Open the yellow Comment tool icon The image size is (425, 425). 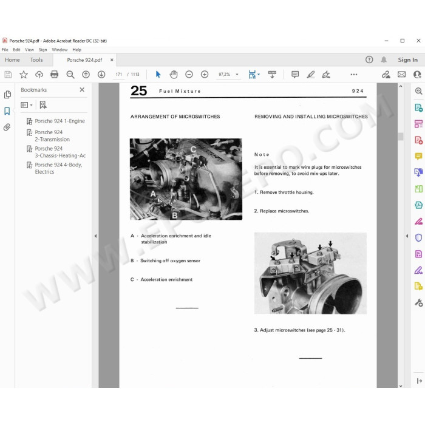418,156
